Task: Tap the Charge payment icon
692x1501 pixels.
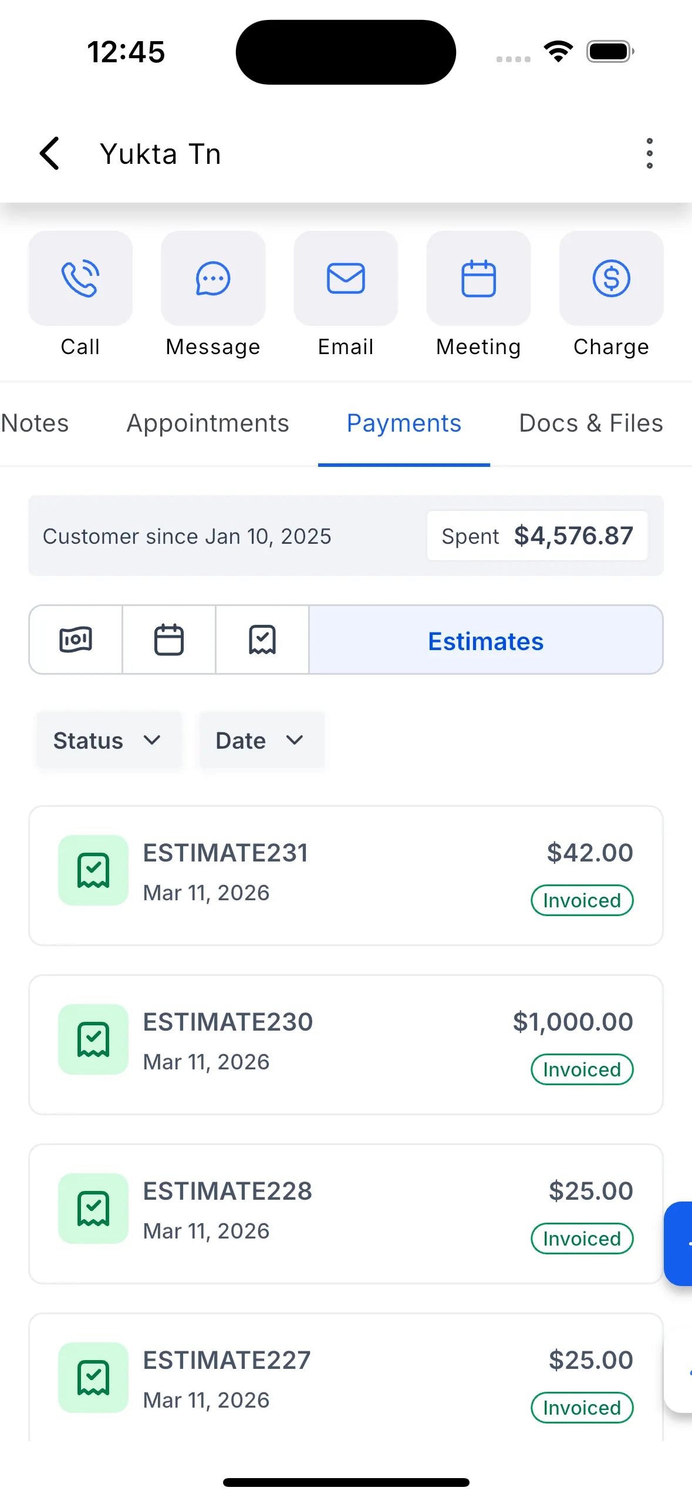Action: [x=611, y=278]
